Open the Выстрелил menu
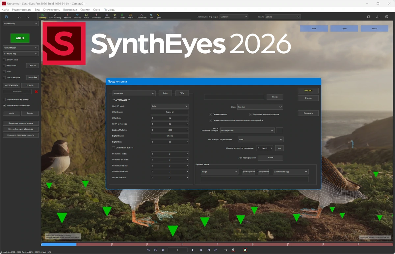Image resolution: width=395 pixels, height=254 pixels. point(70,10)
